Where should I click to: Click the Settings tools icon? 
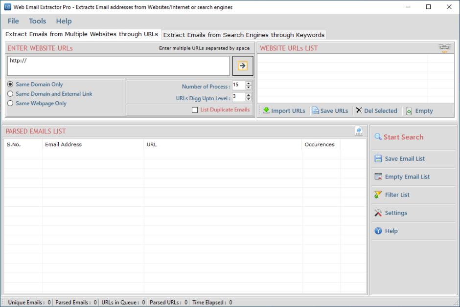(378, 213)
